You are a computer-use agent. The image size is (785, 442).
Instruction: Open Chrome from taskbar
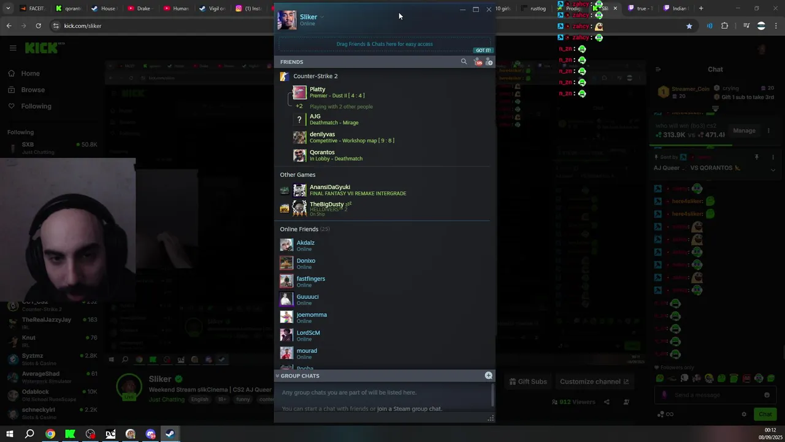point(50,434)
